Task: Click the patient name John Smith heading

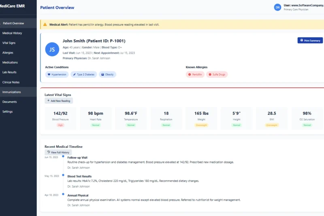Action: coord(94,41)
